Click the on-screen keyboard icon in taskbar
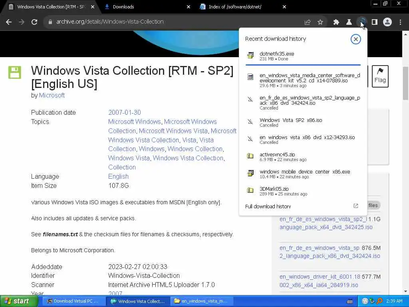409x307 pixels. pos(350,301)
